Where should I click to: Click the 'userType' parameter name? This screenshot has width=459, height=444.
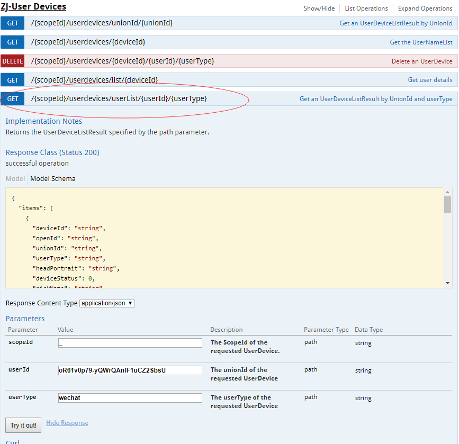22,397
